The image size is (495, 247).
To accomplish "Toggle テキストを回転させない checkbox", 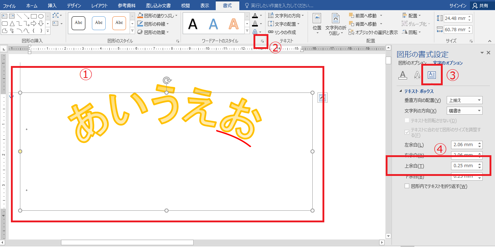I will pyautogui.click(x=407, y=120).
